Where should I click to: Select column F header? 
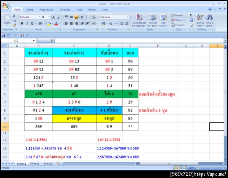[158, 46]
